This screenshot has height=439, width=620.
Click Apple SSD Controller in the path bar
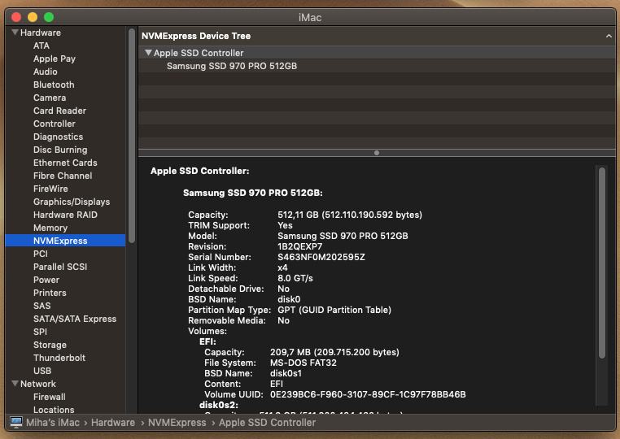pyautogui.click(x=268, y=423)
